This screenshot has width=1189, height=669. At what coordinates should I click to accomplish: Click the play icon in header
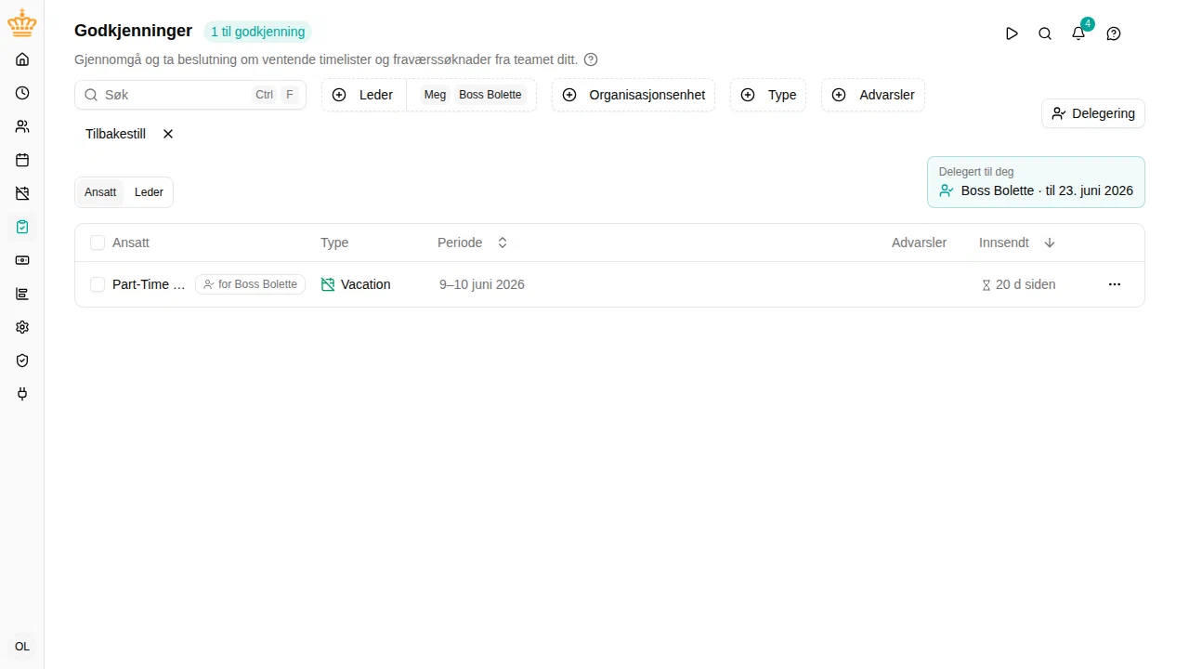click(x=1012, y=33)
